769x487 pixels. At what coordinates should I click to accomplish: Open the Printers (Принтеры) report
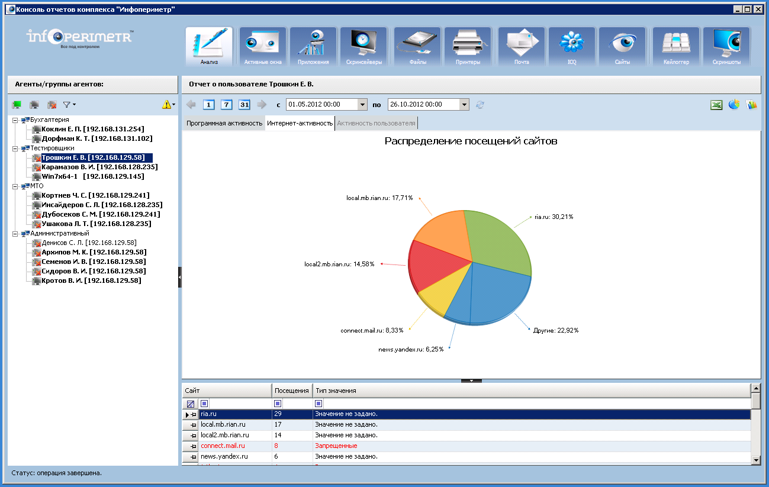coord(468,47)
